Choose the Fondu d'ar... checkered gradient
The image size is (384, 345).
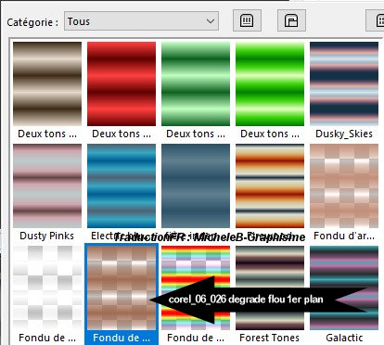(344, 185)
